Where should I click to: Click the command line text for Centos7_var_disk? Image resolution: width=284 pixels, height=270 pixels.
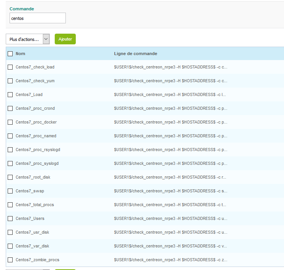170,246
